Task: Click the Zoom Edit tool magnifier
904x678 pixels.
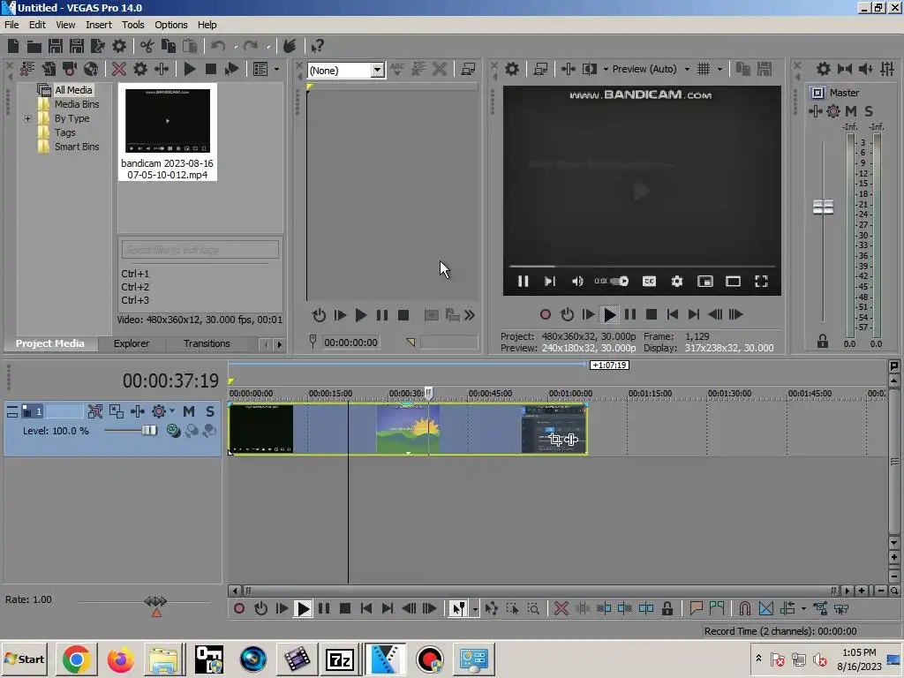Action: click(x=533, y=608)
